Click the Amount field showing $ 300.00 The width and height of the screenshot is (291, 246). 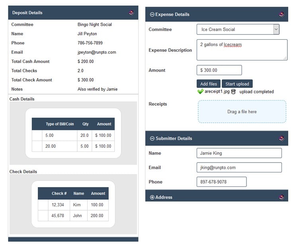coord(219,70)
